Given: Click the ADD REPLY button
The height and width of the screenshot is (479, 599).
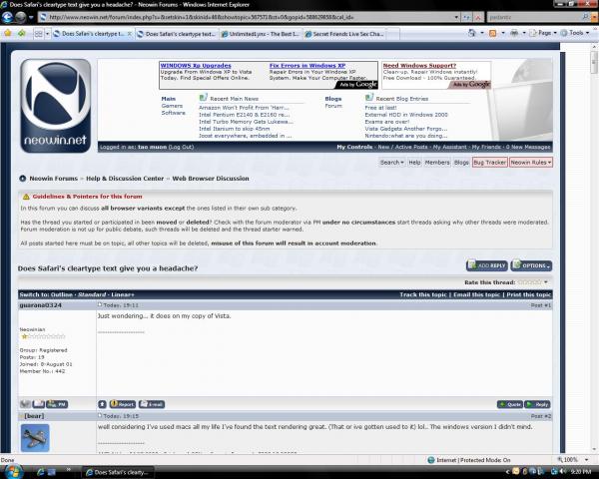Looking at the screenshot, I should click(x=487, y=265).
